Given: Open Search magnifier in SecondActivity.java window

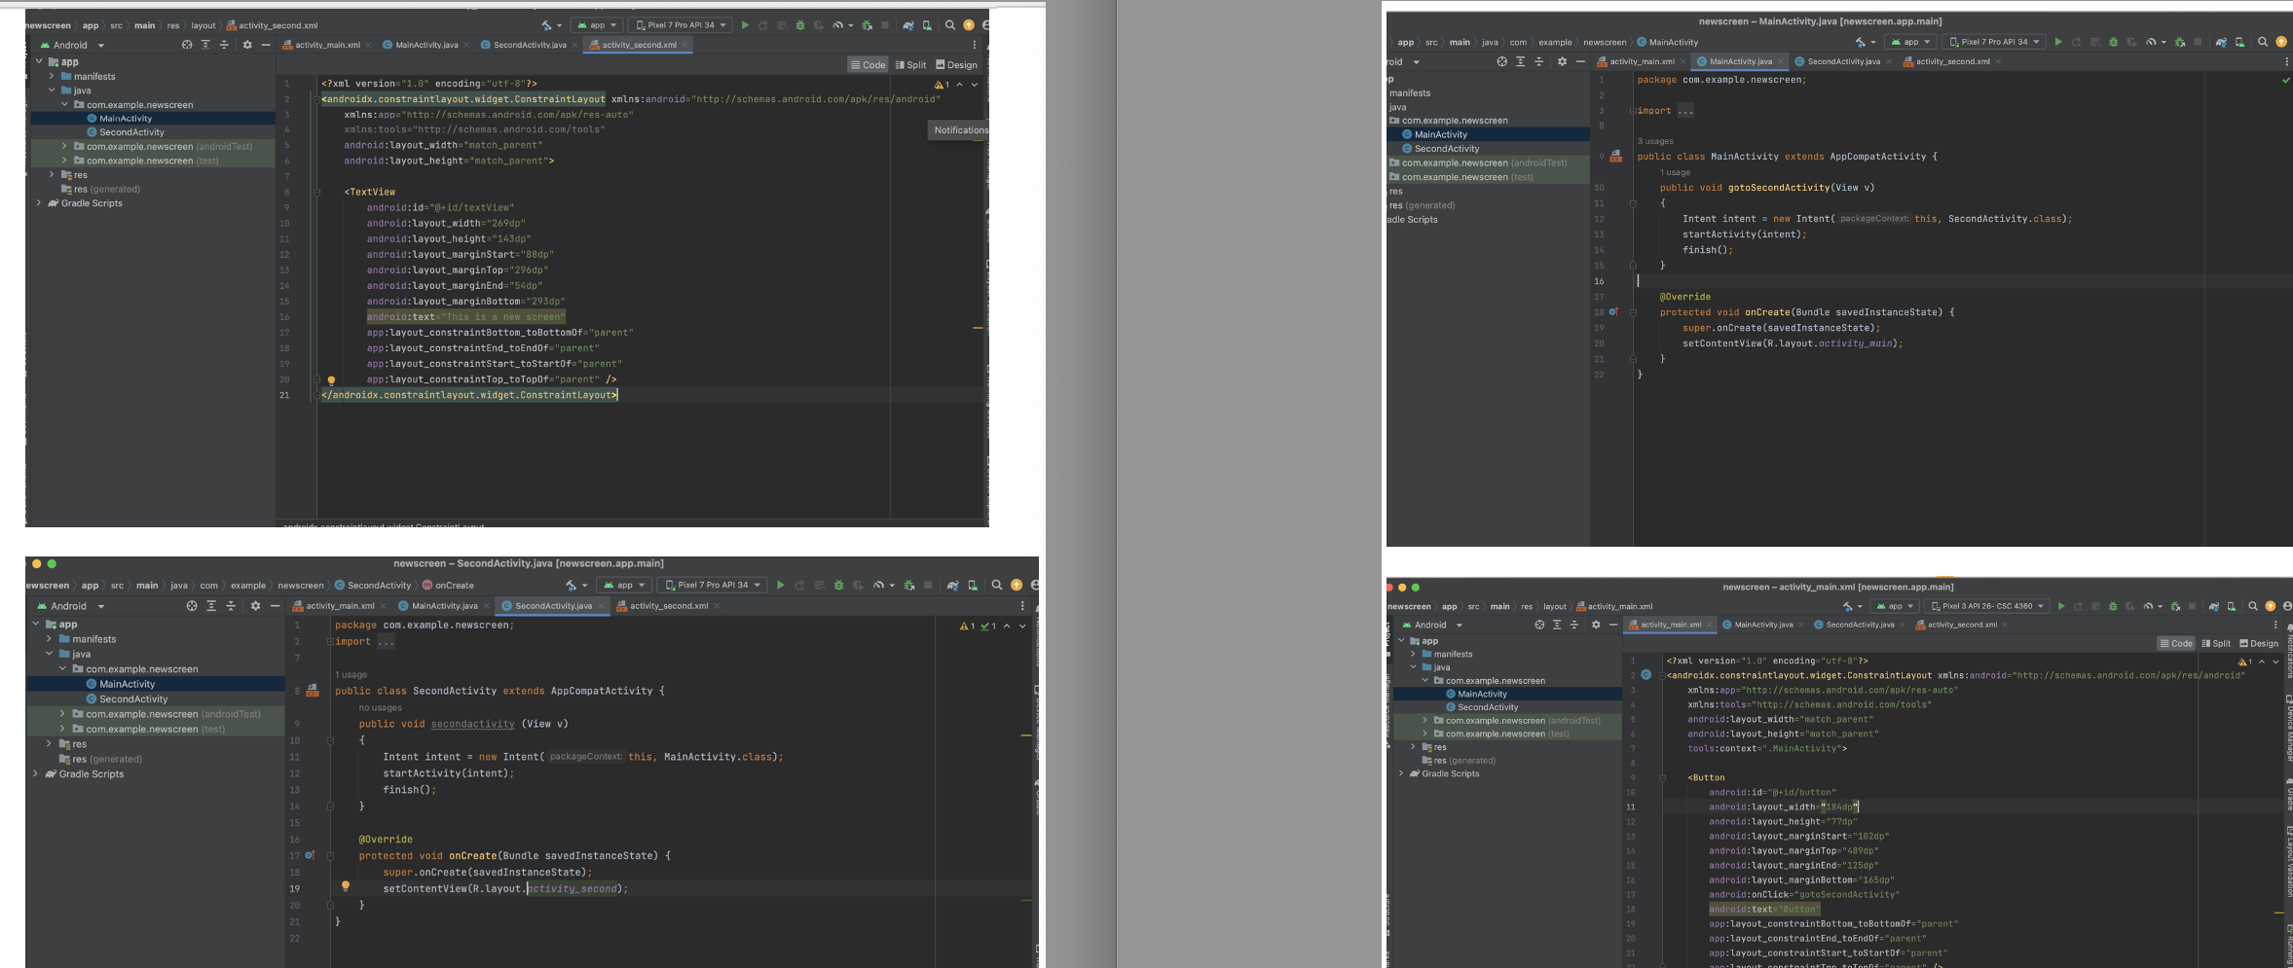Looking at the screenshot, I should click(997, 585).
